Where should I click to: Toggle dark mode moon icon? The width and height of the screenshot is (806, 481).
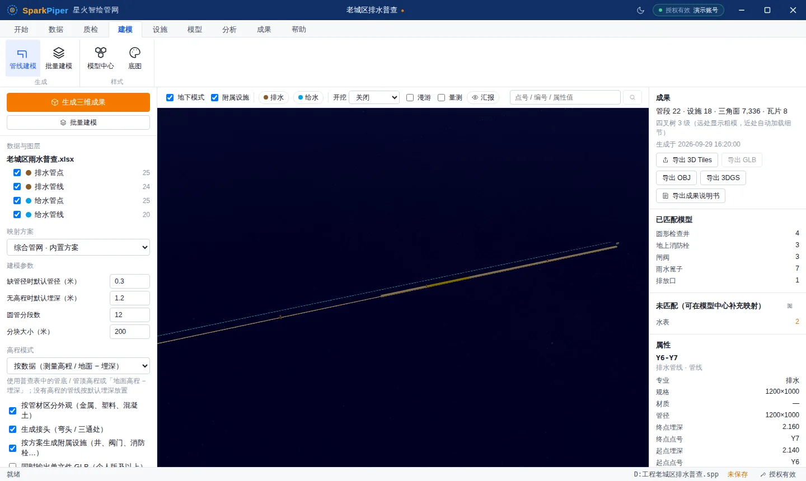[641, 10]
